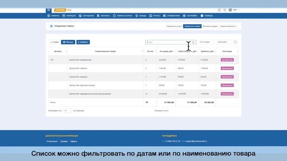The image size is (287, 161).
Task: Select the beauty skin гидрофильное масло row
Action: pyautogui.click(x=143, y=94)
